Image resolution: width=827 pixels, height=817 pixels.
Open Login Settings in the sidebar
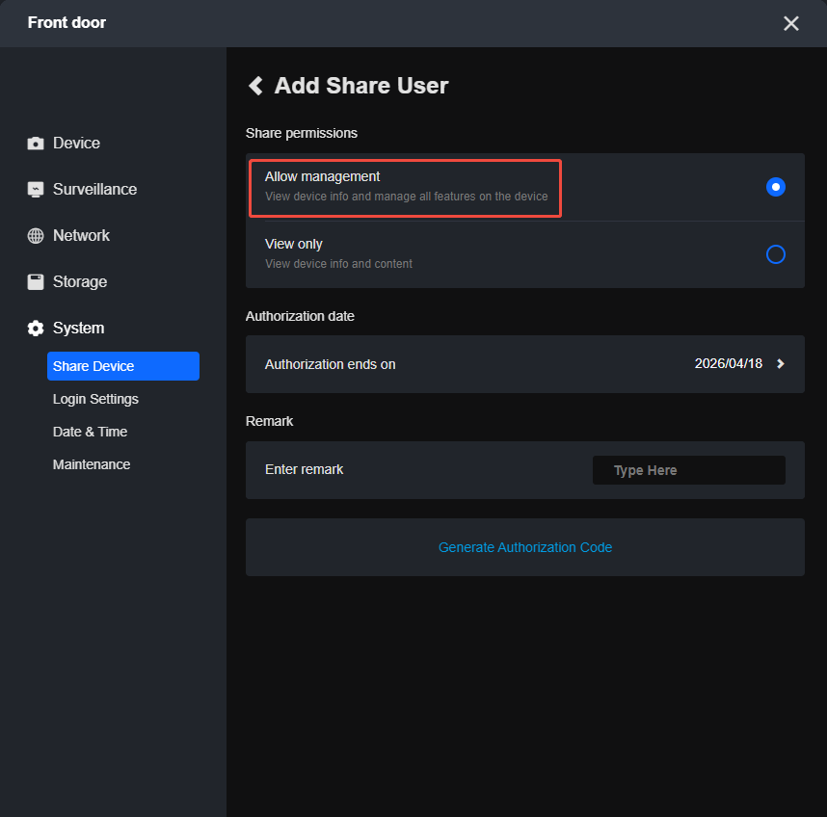(x=95, y=399)
